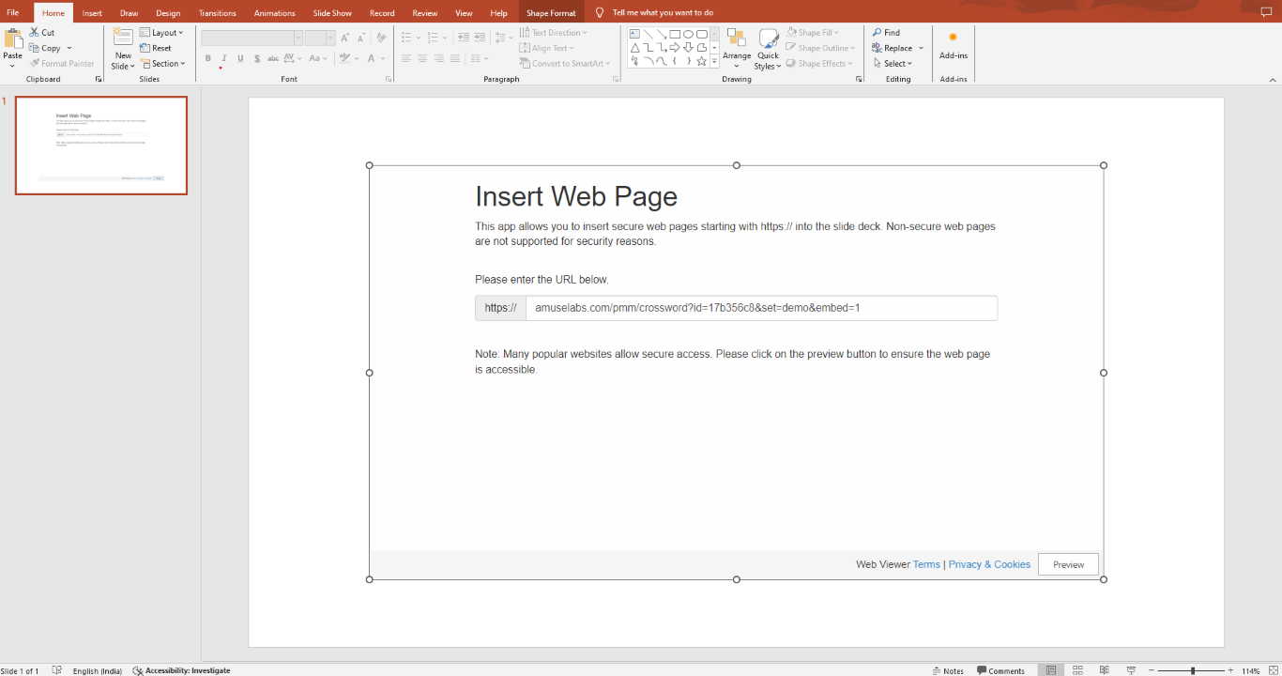Screen dimensions: 1282x676
Task: Click the Paste clipboard icon
Action: coord(13,38)
